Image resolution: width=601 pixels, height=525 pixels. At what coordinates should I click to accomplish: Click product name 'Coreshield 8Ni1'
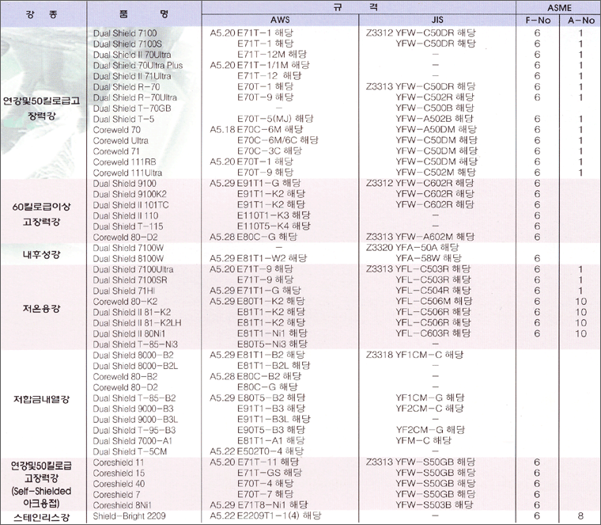coord(123,505)
